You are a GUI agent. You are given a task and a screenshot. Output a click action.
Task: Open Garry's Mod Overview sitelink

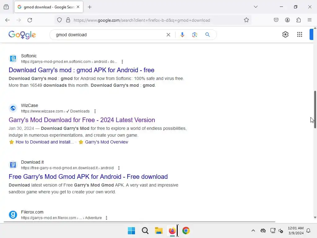click(106, 142)
